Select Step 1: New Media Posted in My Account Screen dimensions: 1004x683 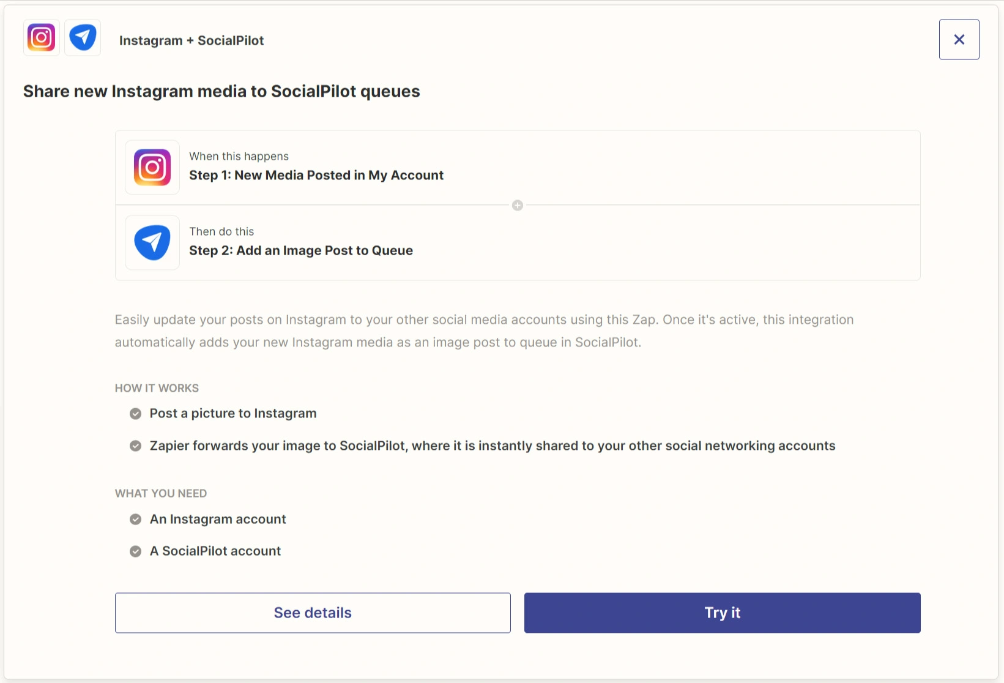coord(316,176)
